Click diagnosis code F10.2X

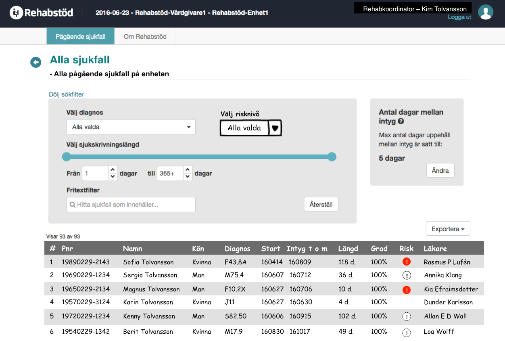pos(236,289)
